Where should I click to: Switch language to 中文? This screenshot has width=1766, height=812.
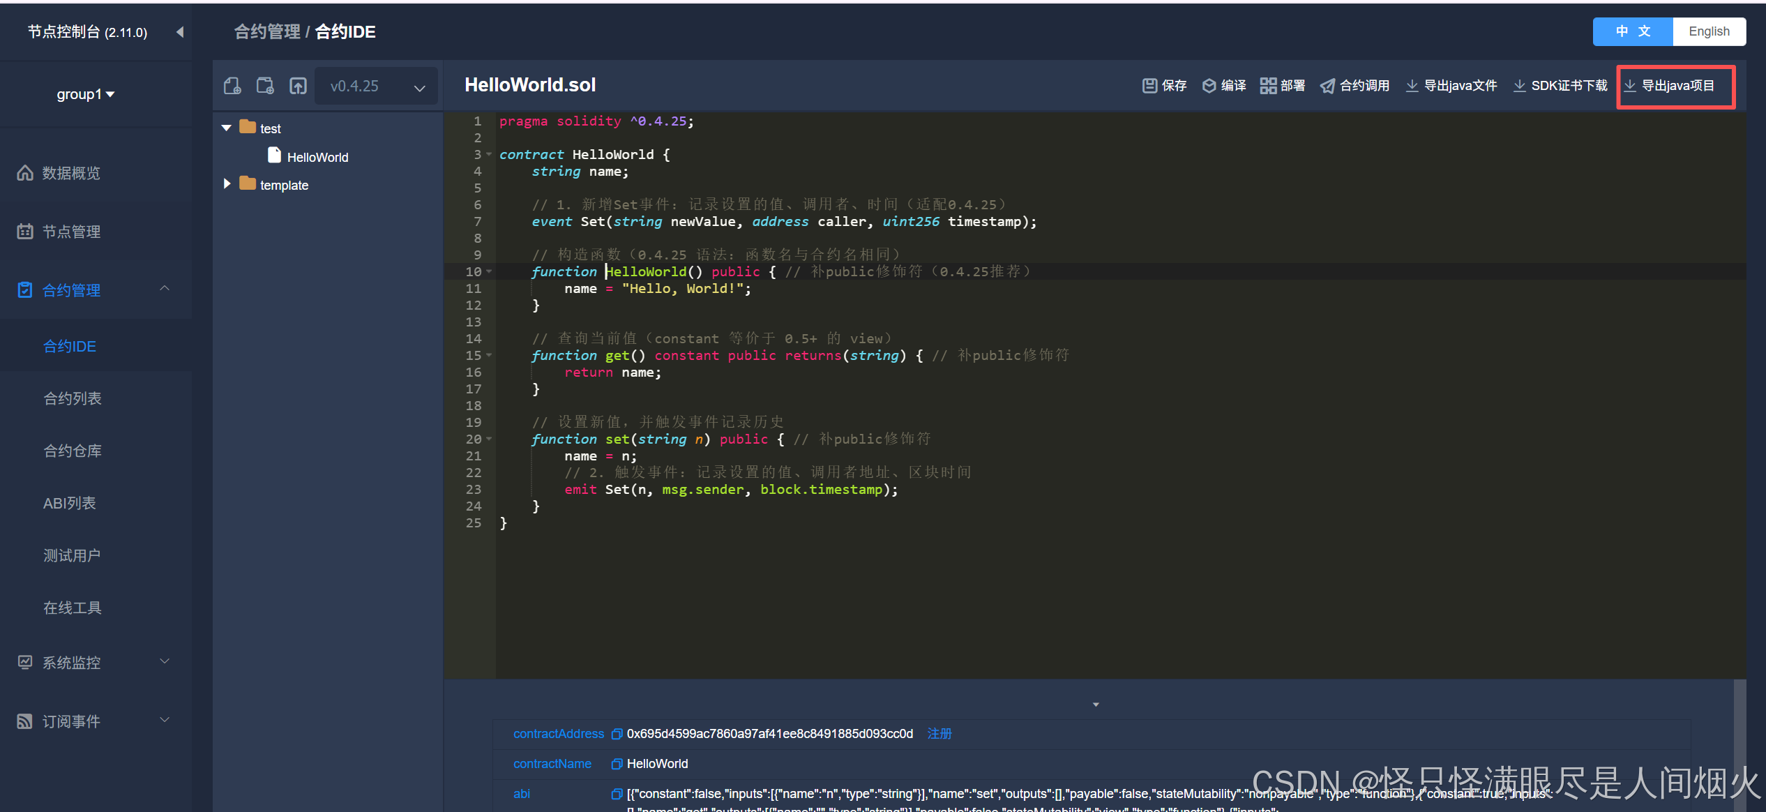tap(1633, 31)
